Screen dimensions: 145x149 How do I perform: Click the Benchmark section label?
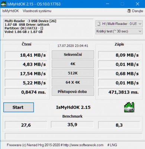coord(72,116)
